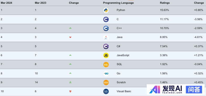
Task: Click the Java coffee cup icon
Action: pos(106,37)
